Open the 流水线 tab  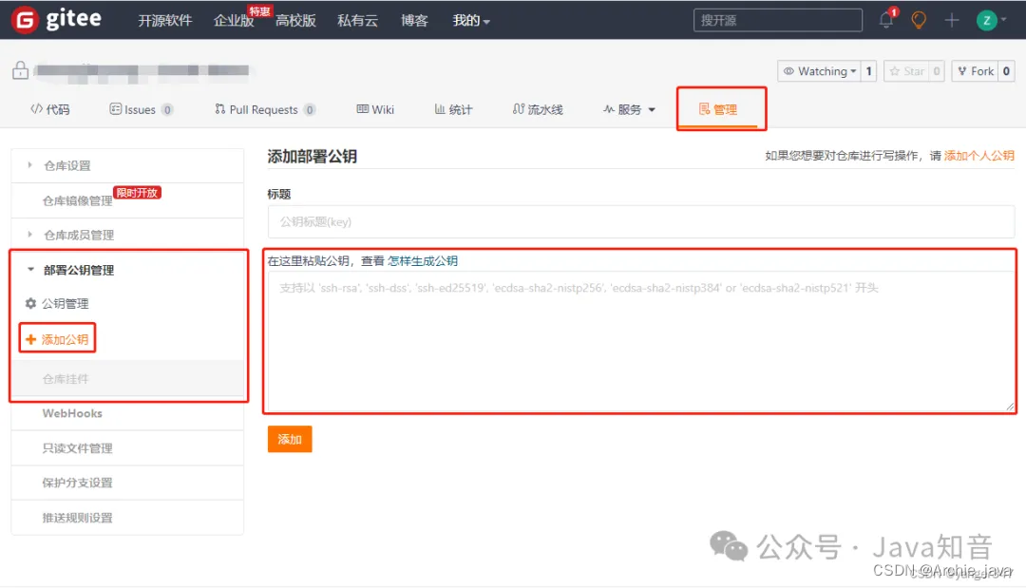(x=538, y=109)
